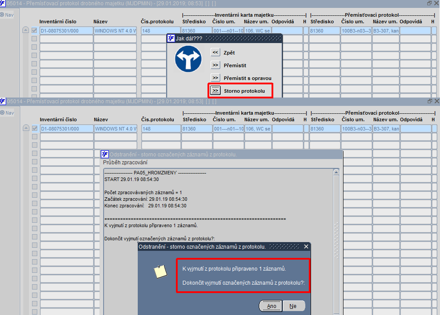Click the record scroll-up arrow in lower table
The image size is (440, 315).
26,128
